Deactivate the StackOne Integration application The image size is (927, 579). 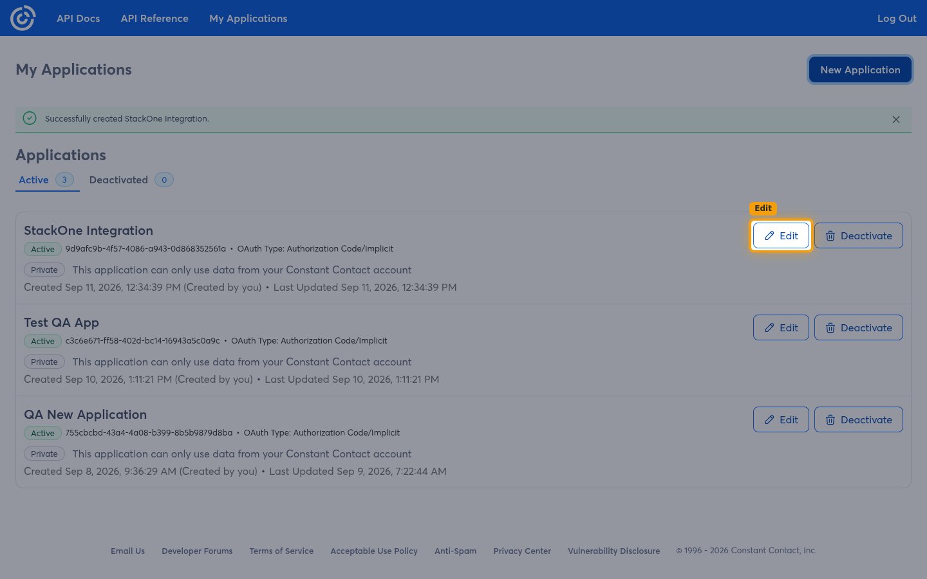[859, 235]
